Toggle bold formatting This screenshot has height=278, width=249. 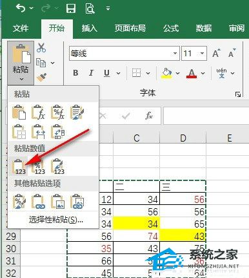pyautogui.click(x=75, y=73)
